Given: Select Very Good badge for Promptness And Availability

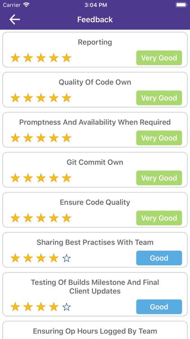Looking at the screenshot, I should click(x=159, y=138).
